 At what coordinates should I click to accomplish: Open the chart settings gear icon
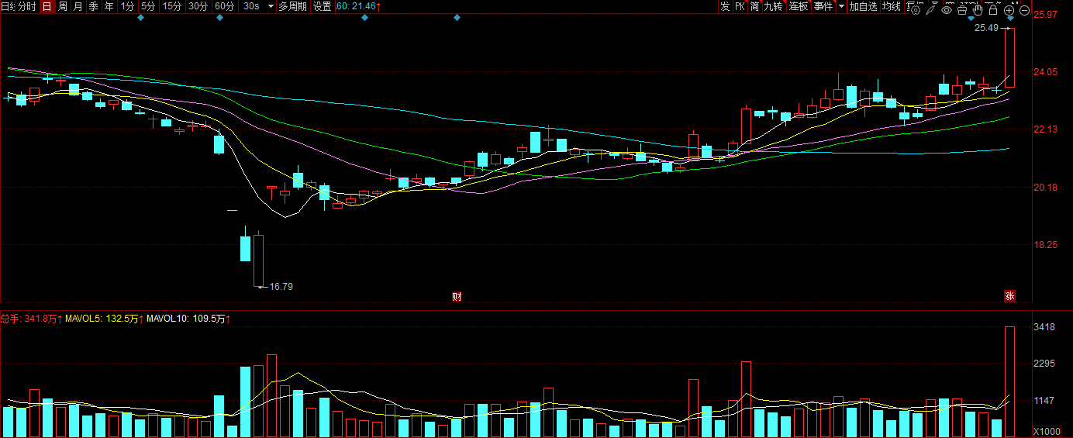pyautogui.click(x=916, y=10)
